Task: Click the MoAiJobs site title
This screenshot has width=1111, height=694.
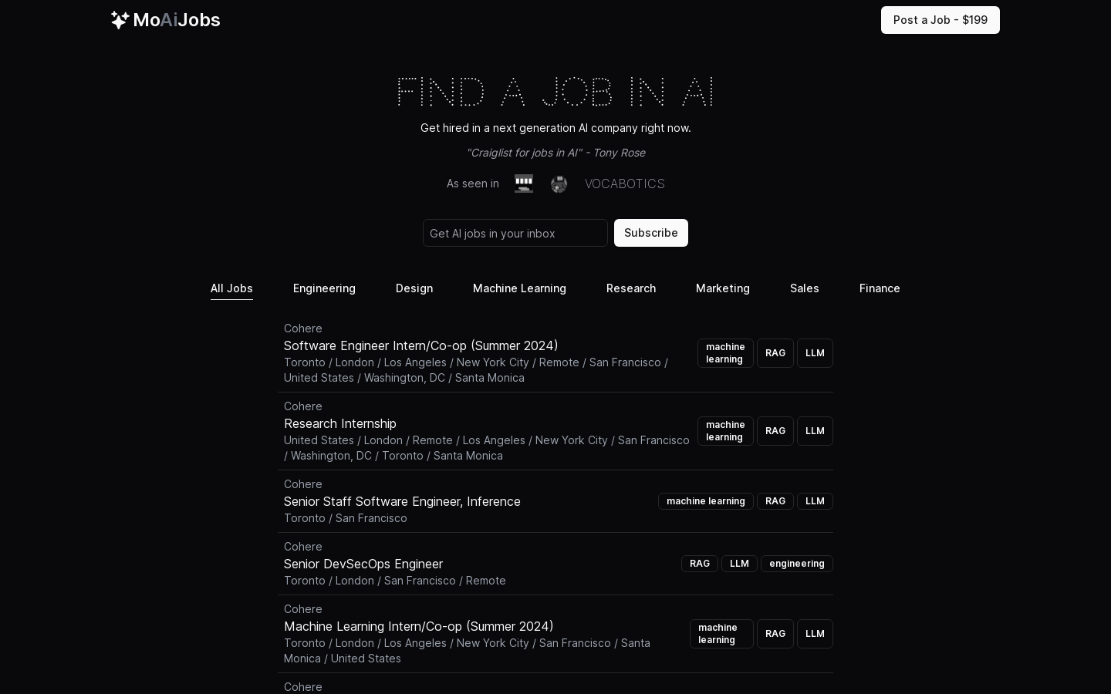Action: [177, 20]
